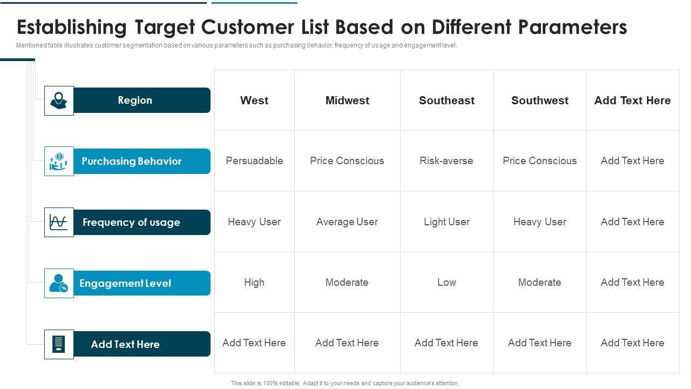
Task: Select the Engagement Level user percent icon
Action: point(59,283)
